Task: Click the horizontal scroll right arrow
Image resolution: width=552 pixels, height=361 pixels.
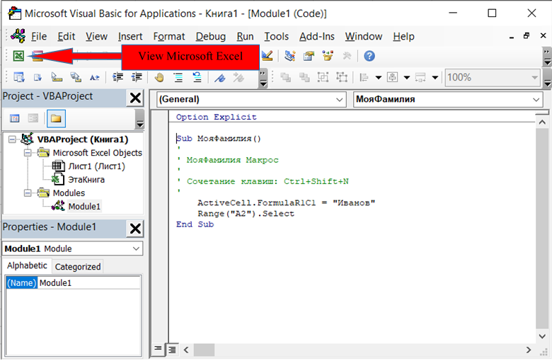Action: [529, 350]
